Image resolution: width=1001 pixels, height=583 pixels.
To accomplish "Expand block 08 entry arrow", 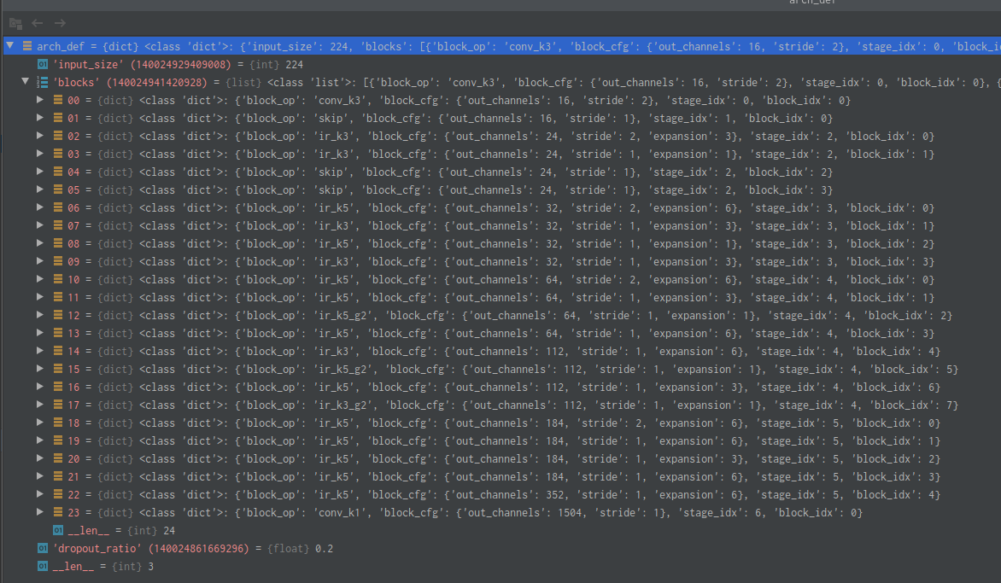I will click(x=39, y=242).
